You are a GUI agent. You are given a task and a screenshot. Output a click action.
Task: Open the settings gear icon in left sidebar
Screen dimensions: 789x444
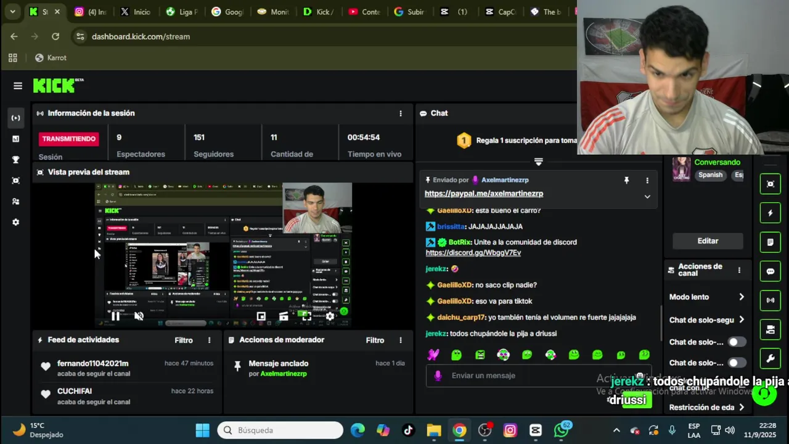pos(16,222)
